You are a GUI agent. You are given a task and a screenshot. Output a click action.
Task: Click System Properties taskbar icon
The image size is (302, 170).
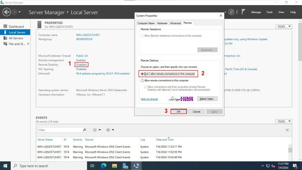(136, 166)
